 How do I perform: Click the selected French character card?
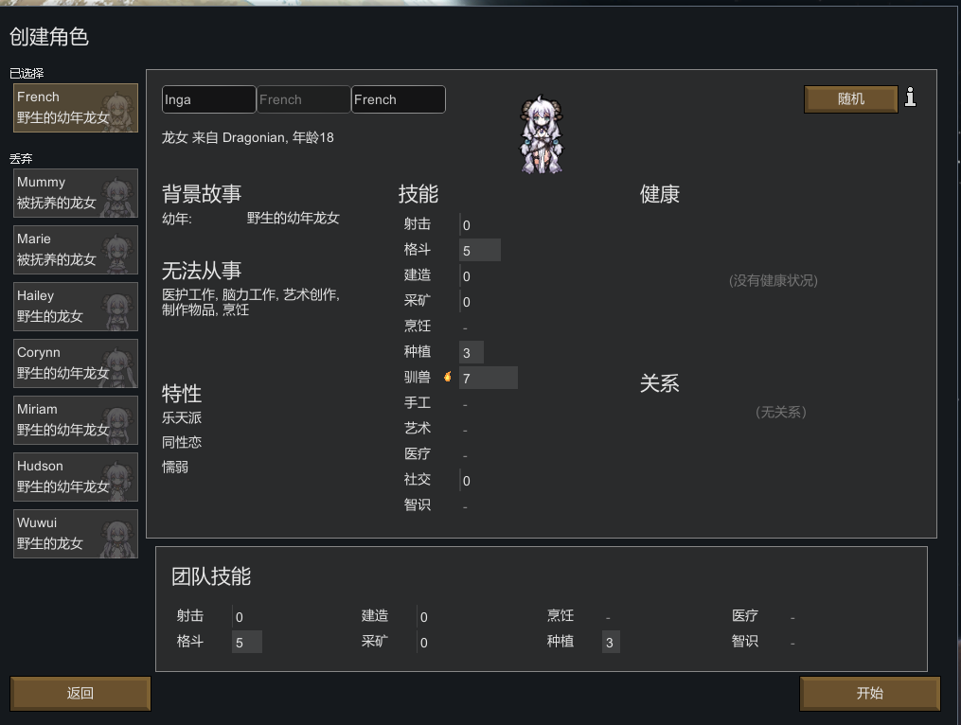pyautogui.click(x=76, y=108)
